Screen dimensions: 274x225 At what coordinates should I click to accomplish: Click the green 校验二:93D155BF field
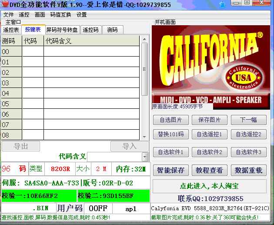[114, 196]
